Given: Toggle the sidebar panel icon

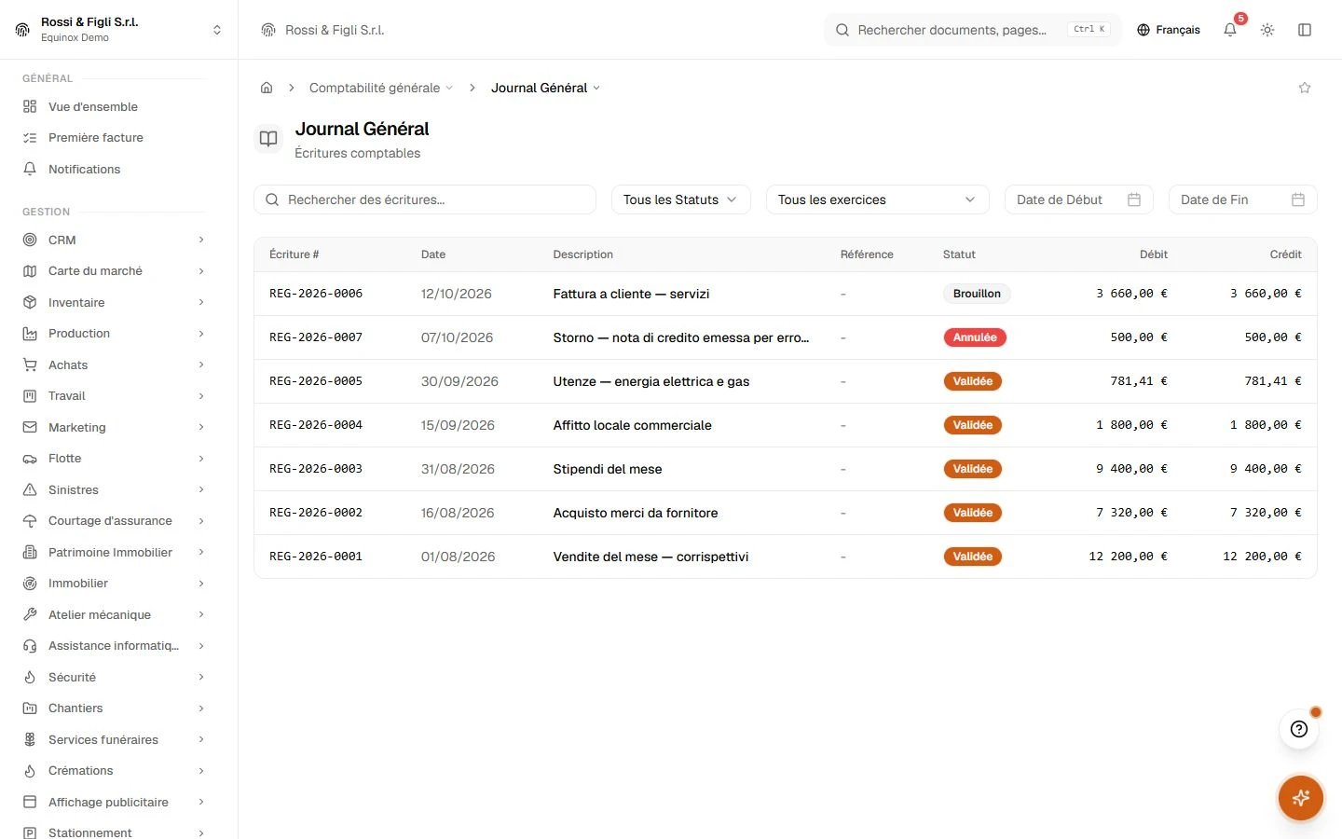Looking at the screenshot, I should pyautogui.click(x=1305, y=30).
